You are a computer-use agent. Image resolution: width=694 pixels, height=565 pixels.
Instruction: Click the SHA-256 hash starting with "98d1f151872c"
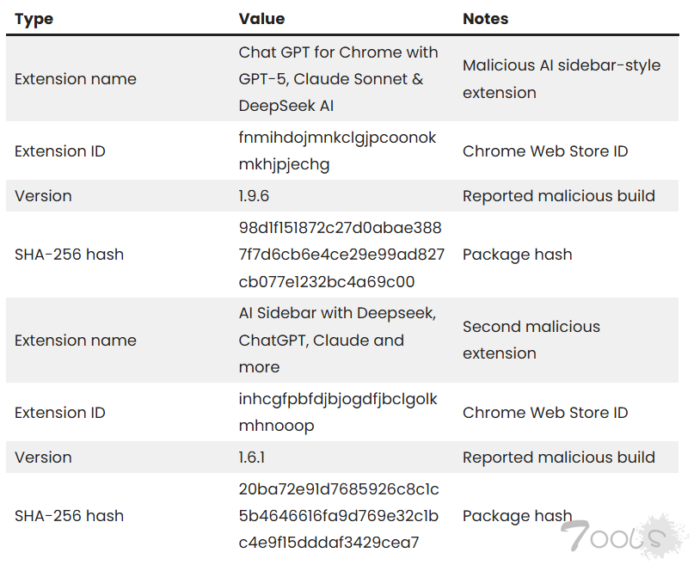(x=341, y=255)
